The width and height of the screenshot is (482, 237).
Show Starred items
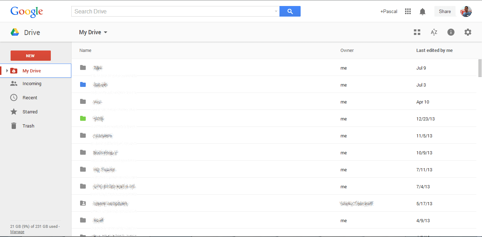tap(30, 112)
